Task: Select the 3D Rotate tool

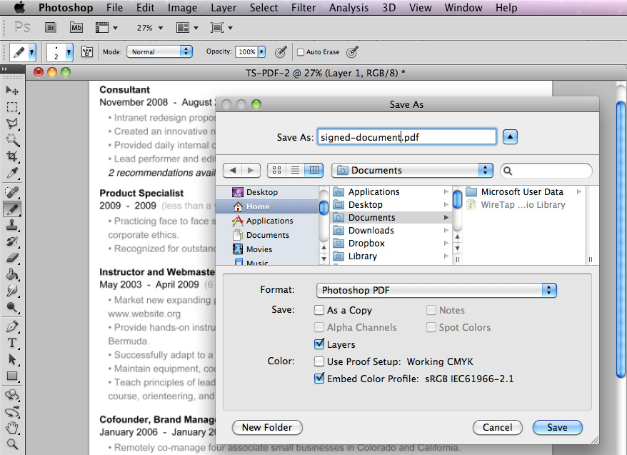Action: tap(12, 396)
